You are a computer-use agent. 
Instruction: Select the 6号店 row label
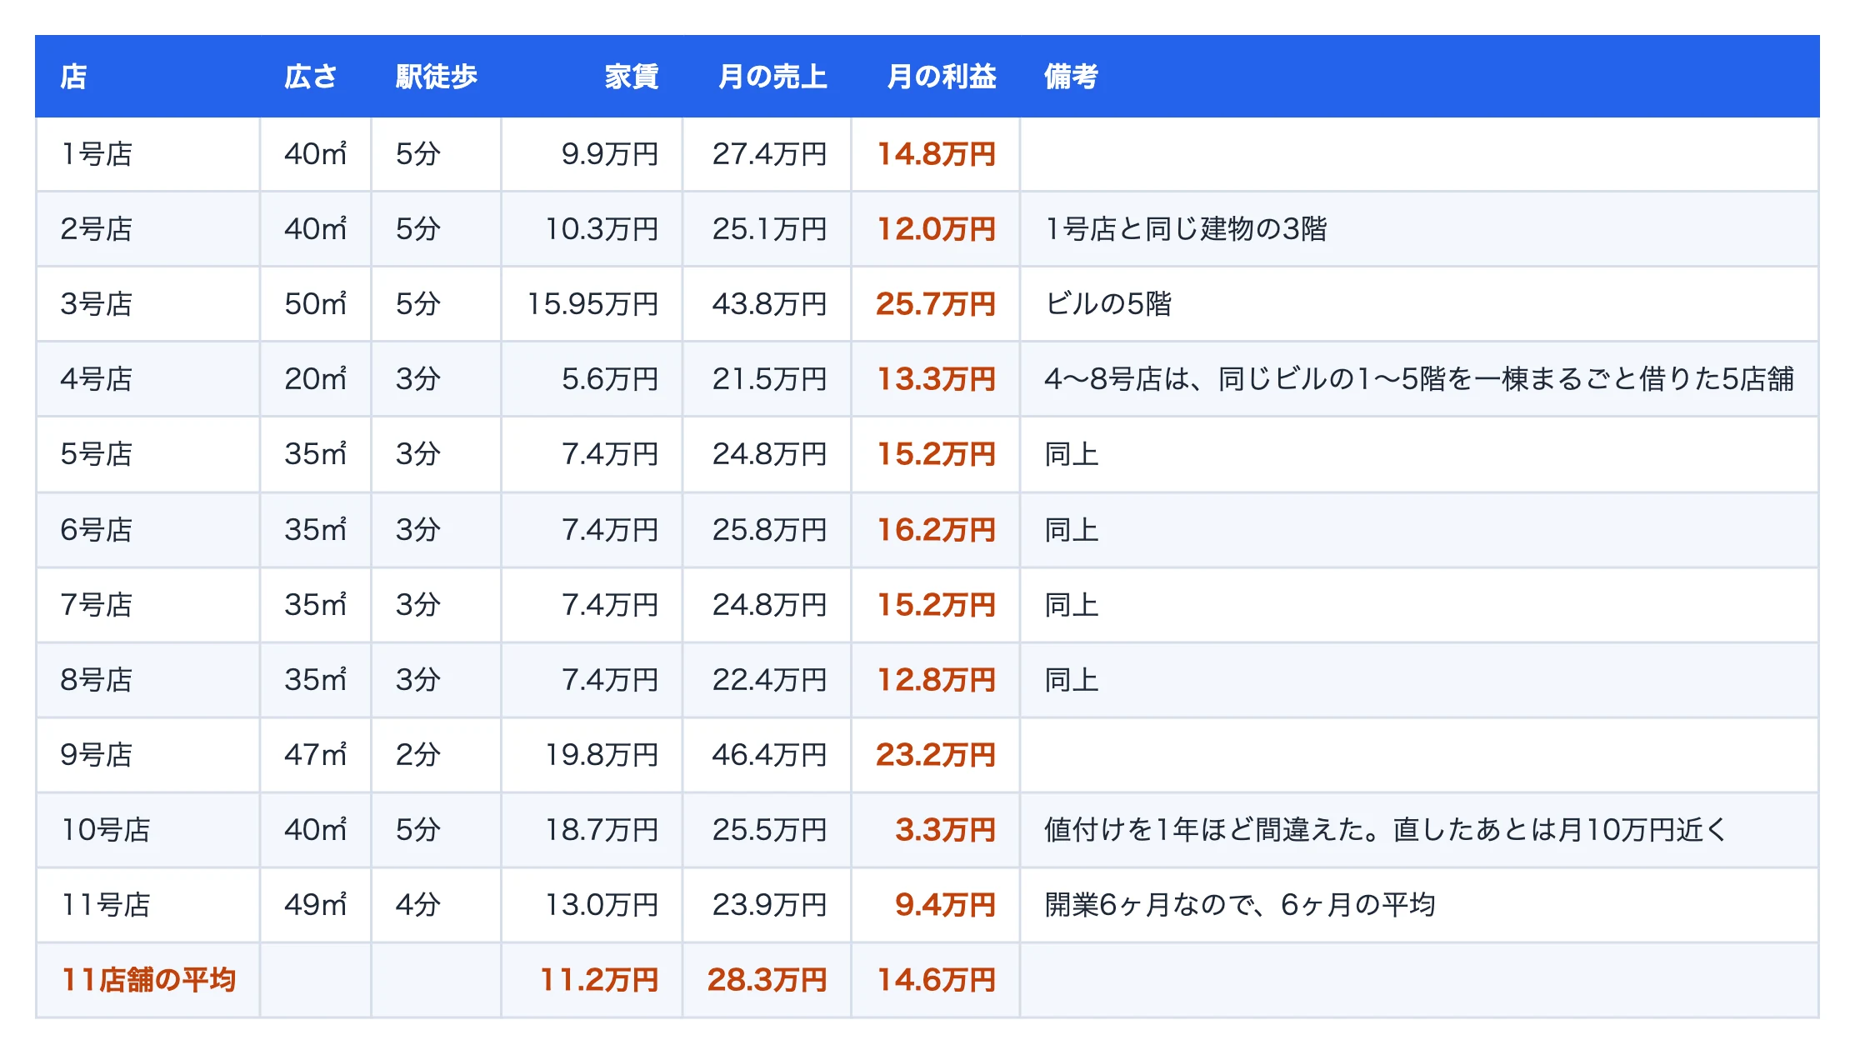tap(97, 530)
